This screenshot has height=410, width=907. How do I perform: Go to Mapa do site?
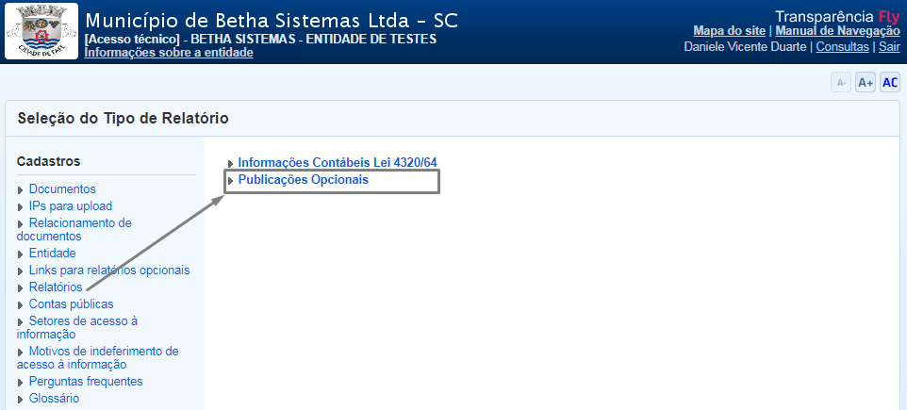point(731,31)
